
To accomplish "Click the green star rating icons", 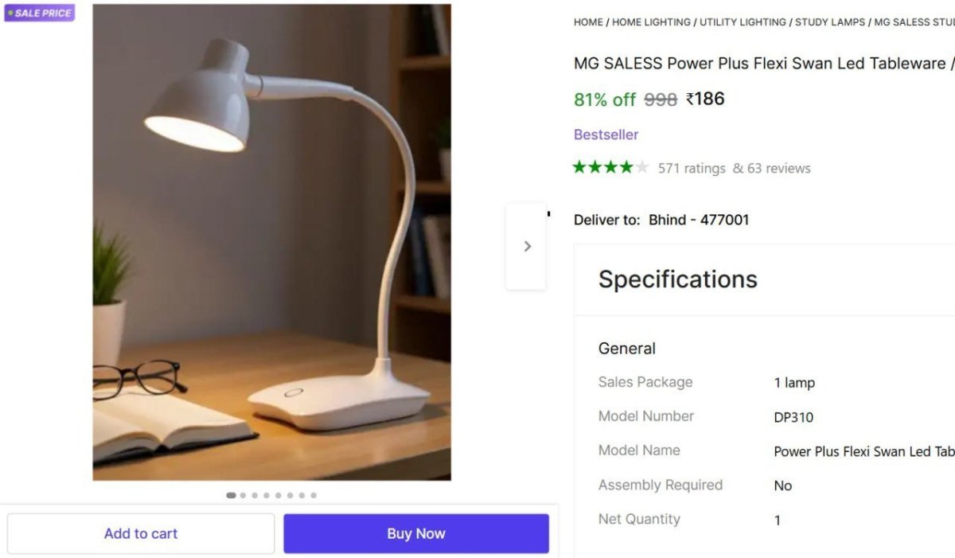I will coord(610,167).
